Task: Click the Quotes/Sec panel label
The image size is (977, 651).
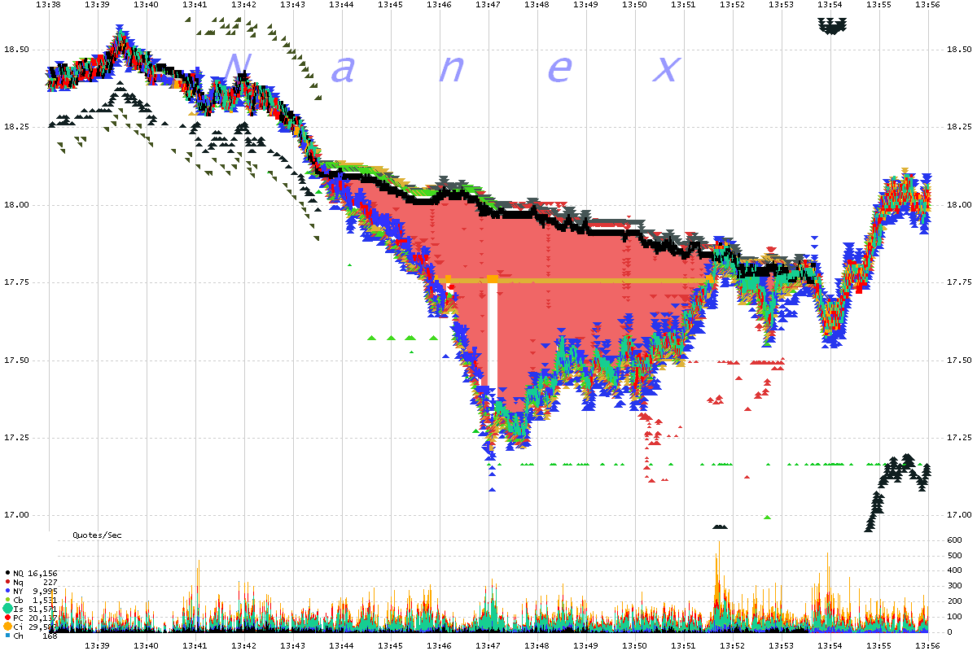Action: coord(95,535)
